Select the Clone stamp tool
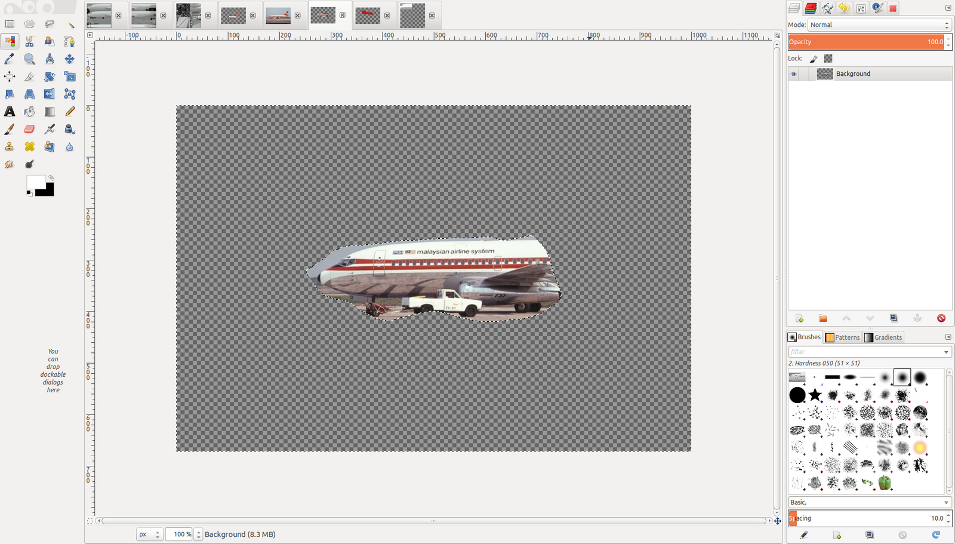Image resolution: width=955 pixels, height=544 pixels. click(x=10, y=146)
